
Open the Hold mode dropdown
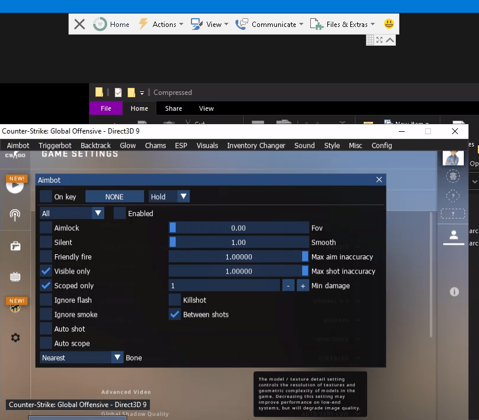click(x=169, y=197)
